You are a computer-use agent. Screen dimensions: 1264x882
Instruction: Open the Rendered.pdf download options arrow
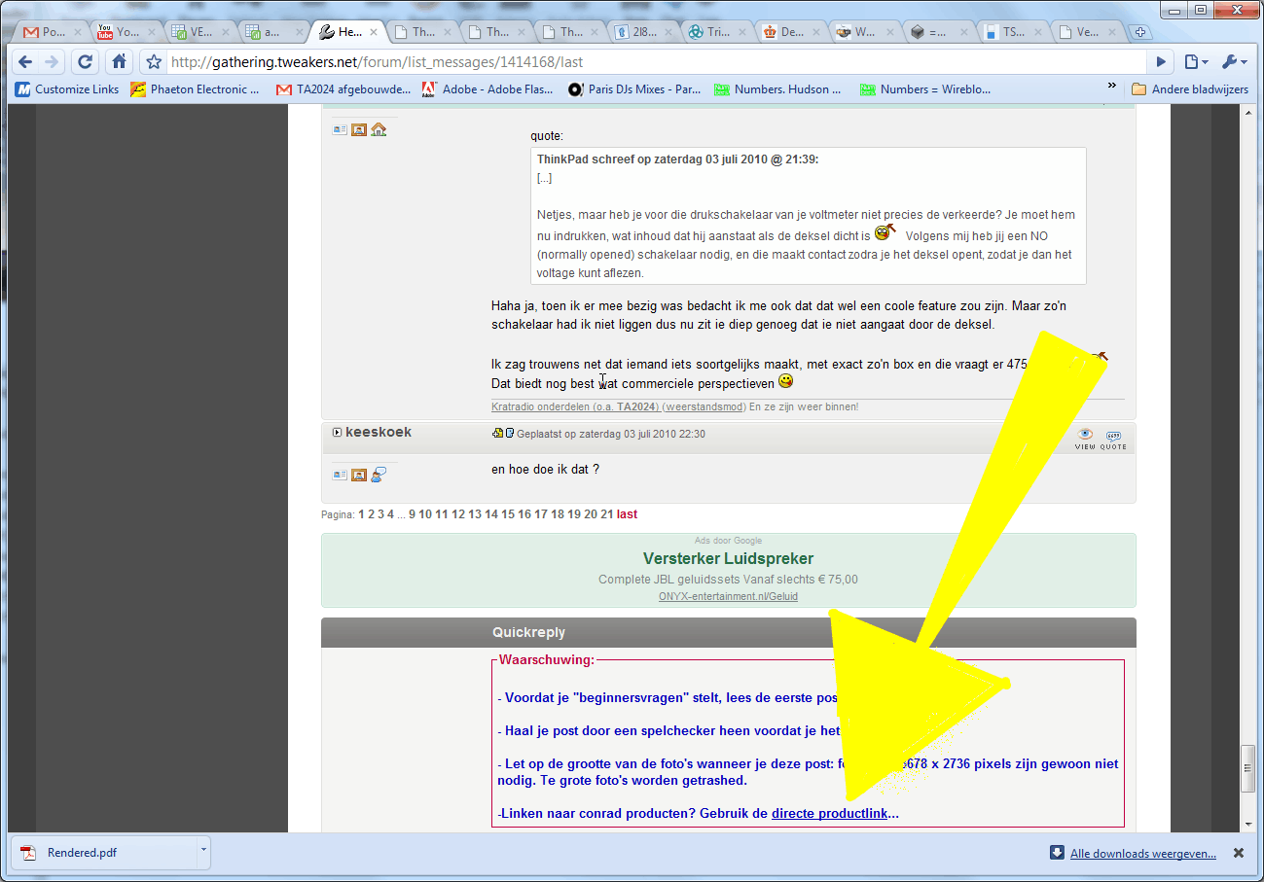[202, 853]
